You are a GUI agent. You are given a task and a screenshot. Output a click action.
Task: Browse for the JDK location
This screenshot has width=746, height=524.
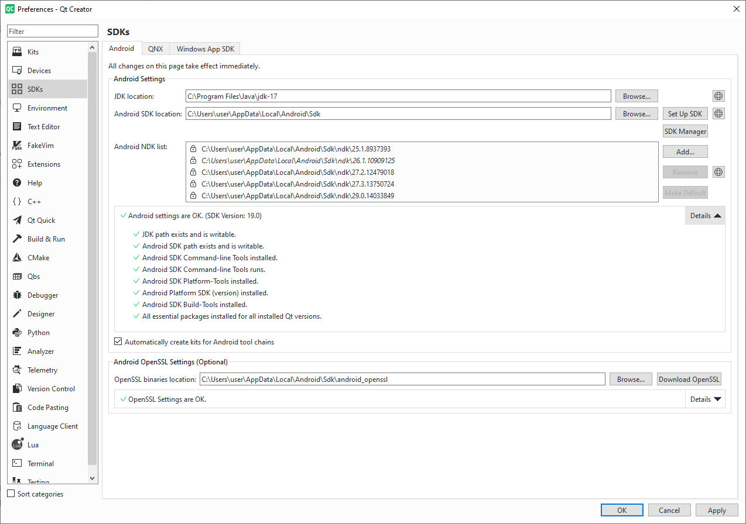[x=637, y=96]
